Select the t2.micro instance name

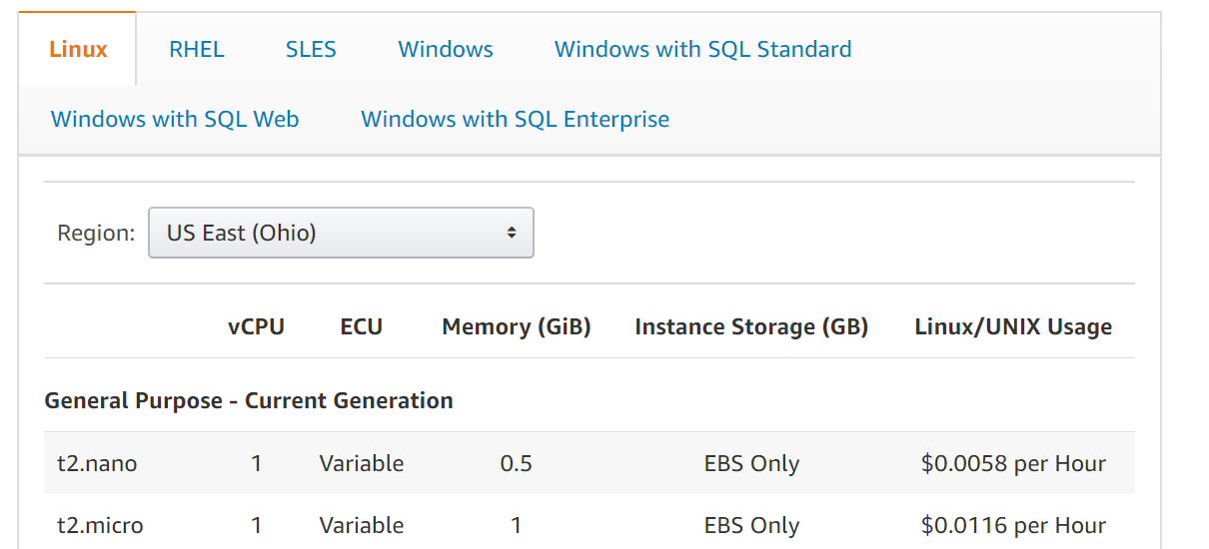pyautogui.click(x=100, y=525)
